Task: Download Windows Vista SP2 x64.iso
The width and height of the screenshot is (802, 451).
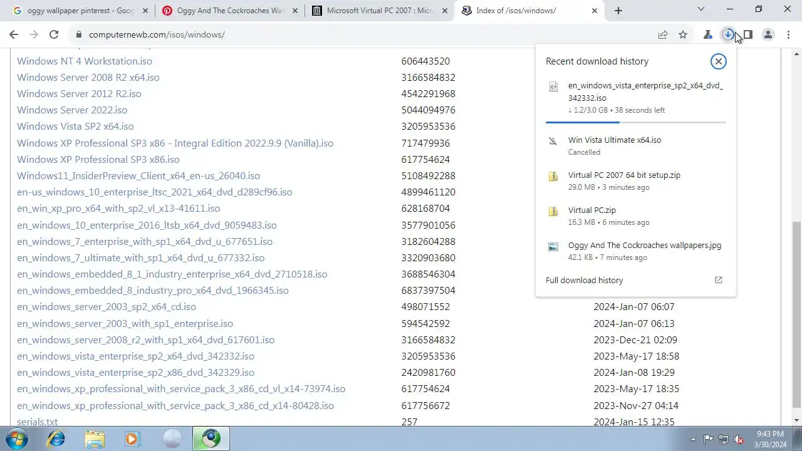Action: click(x=75, y=126)
